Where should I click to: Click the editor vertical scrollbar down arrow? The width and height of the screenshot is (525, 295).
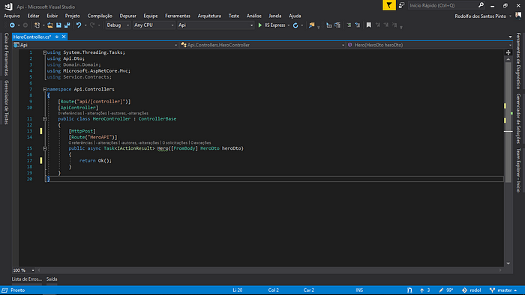tap(508, 264)
